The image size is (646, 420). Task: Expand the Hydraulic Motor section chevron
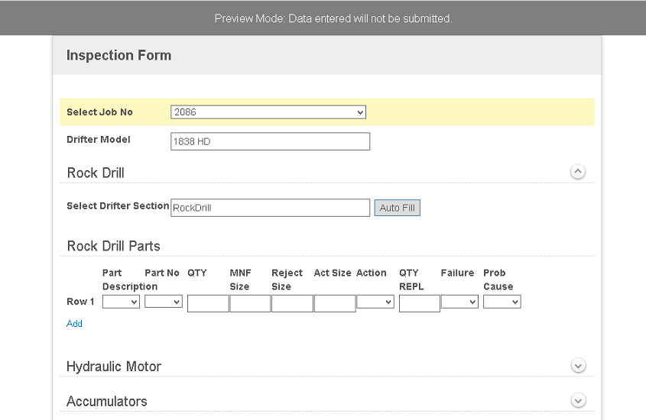[x=578, y=366]
